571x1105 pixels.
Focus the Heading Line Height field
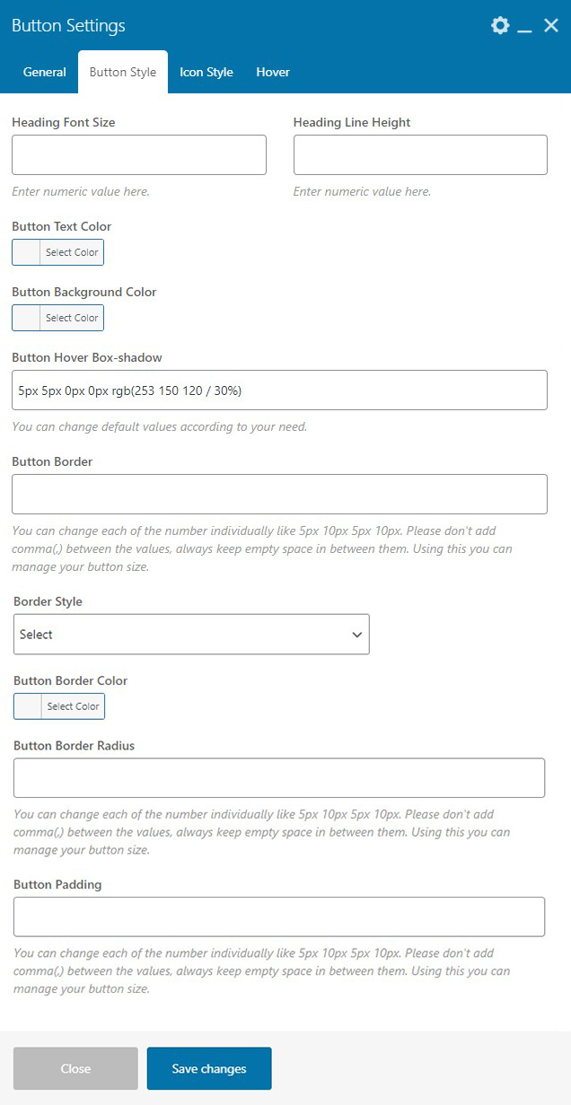420,154
